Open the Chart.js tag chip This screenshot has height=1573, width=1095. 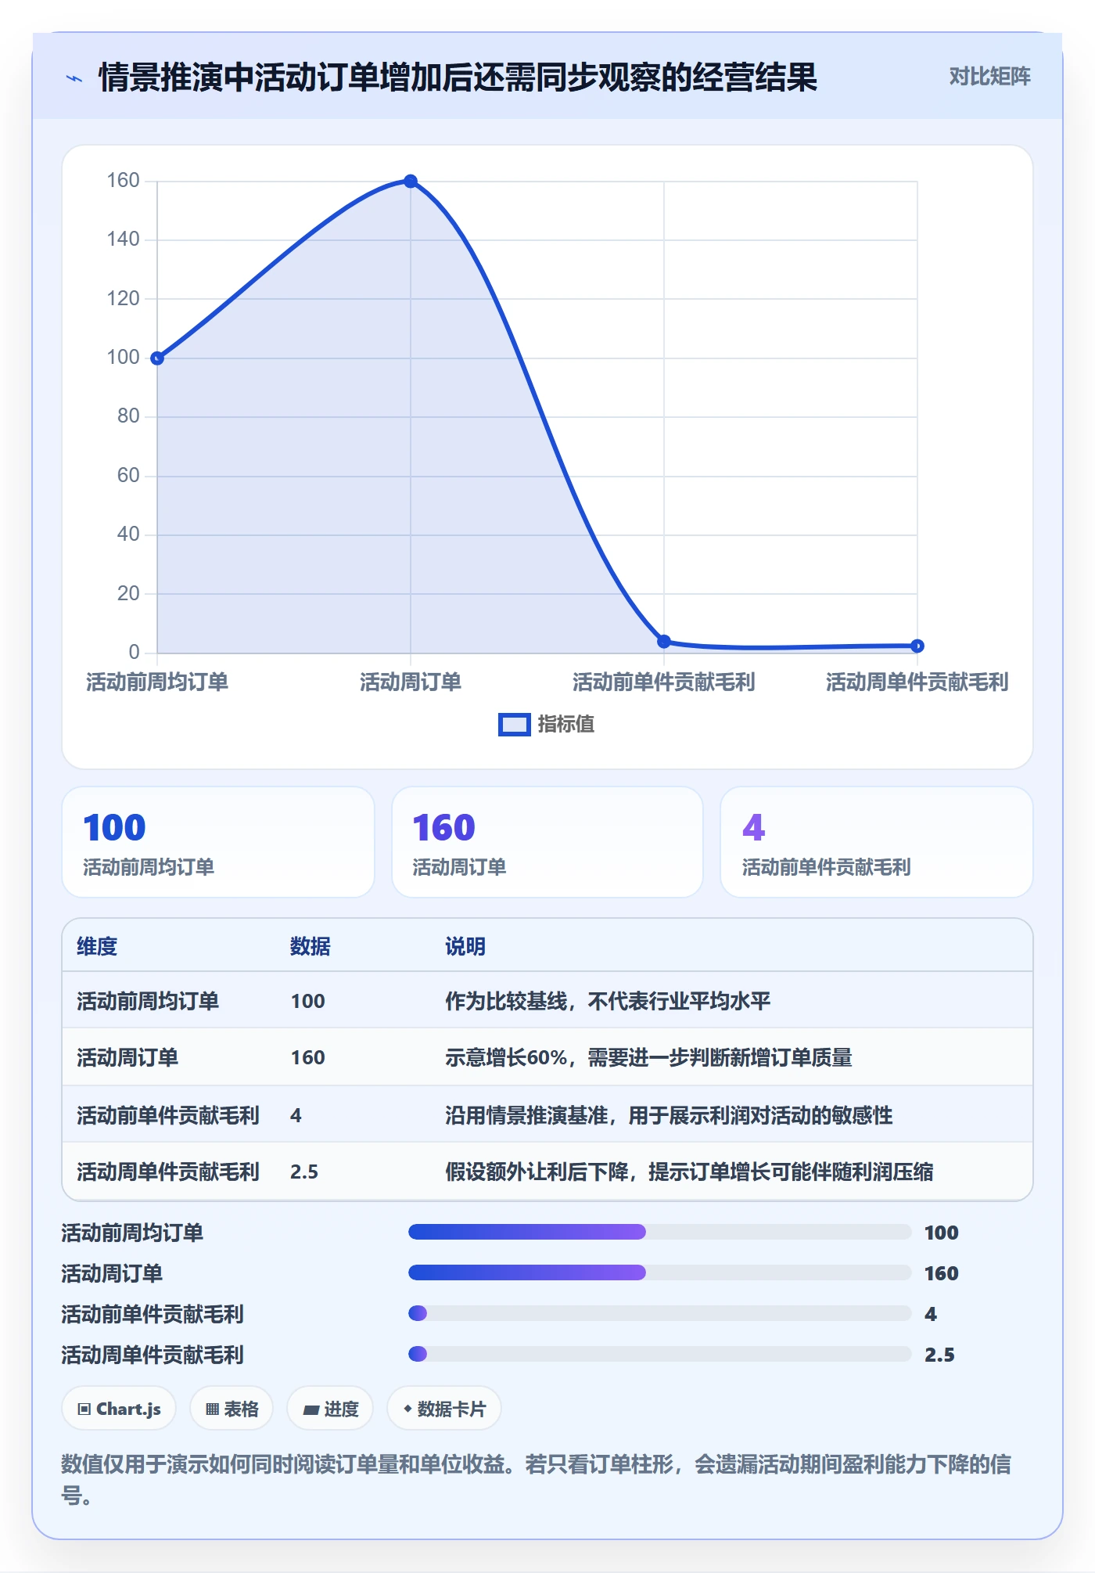click(119, 1409)
